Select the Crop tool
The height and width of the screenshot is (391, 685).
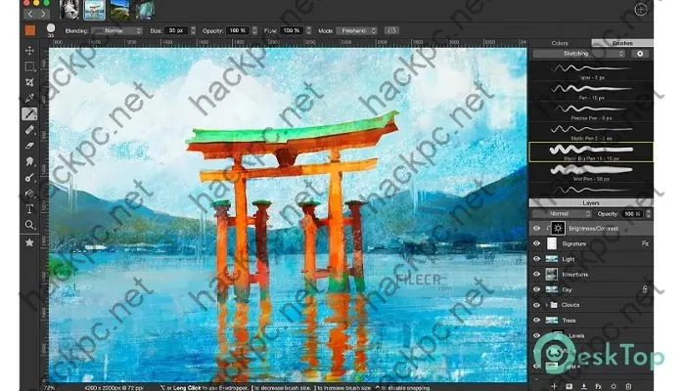point(29,82)
